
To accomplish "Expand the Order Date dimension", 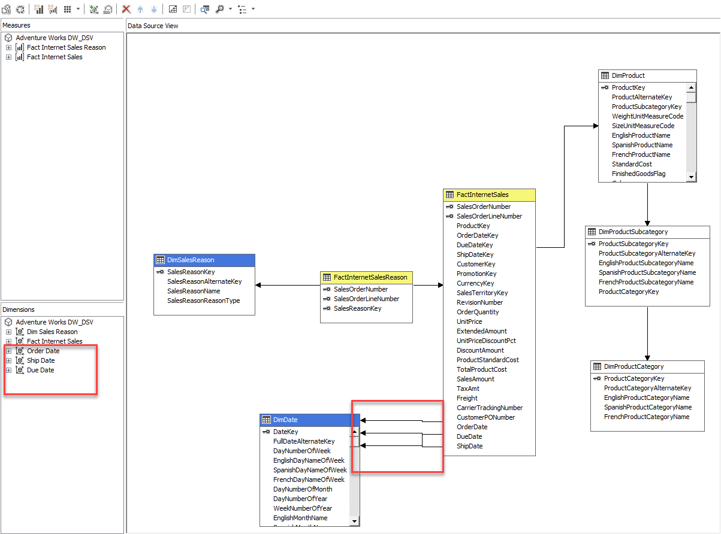I will [8, 351].
